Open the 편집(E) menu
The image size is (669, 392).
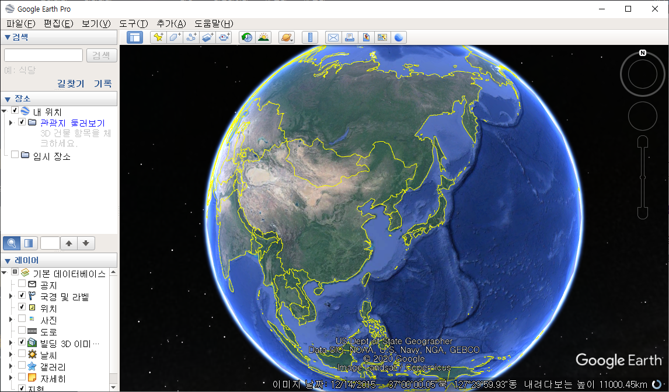click(58, 23)
